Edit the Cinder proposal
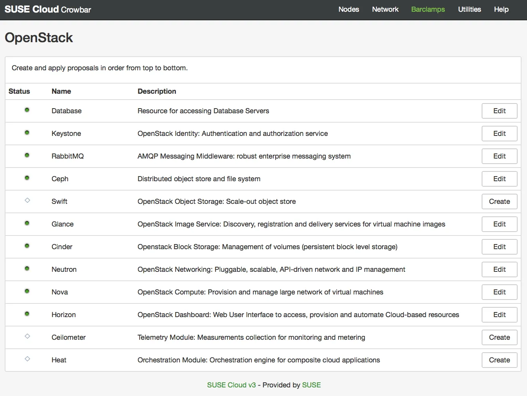Screen dimensions: 527x396 pyautogui.click(x=499, y=247)
